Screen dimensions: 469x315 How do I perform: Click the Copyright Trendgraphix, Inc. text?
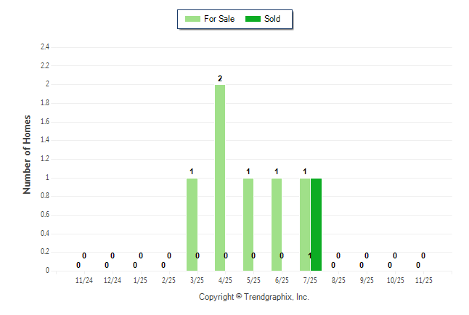tap(254, 298)
